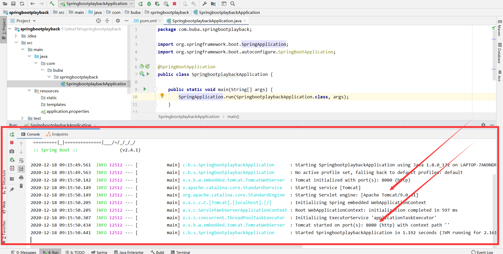This screenshot has width=503, height=254.
Task: Open Project panel gear options
Action: pyautogui.click(x=118, y=21)
